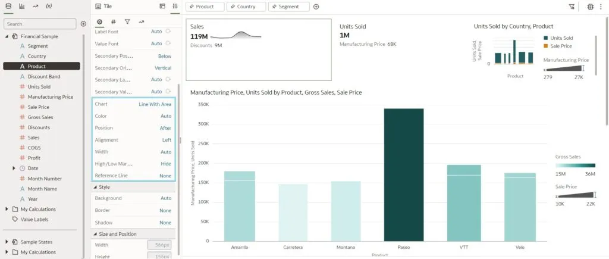Open the Visualizations bar chart icon
Screen dimensions: 609x259
point(21,6)
